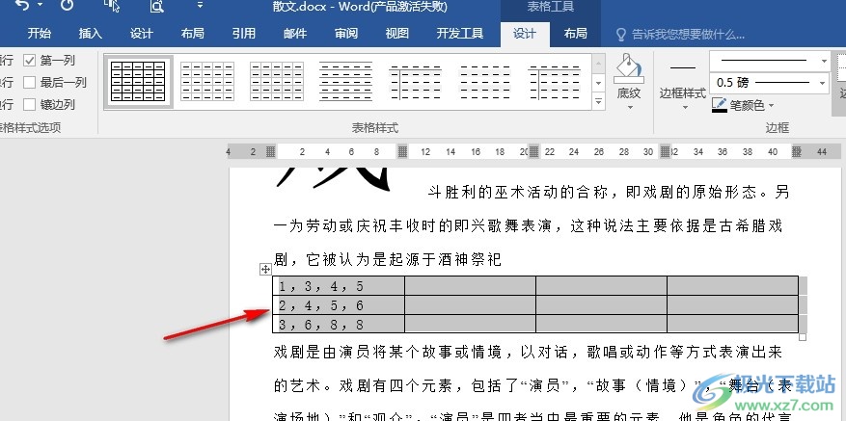Expand the full table styles gallery
846x421 pixels.
[598, 101]
